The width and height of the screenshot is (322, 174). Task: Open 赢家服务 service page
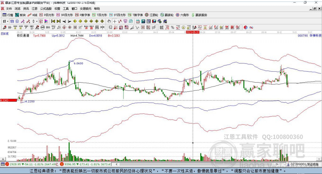pos(199,15)
